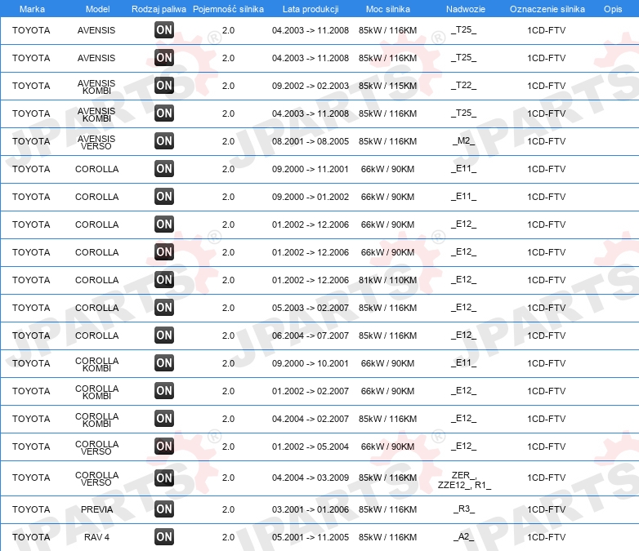The width and height of the screenshot is (639, 551).
Task: Click the COROLLA KOMBI cell in the 04.2004 -> 02.2007 row
Action: (x=96, y=420)
